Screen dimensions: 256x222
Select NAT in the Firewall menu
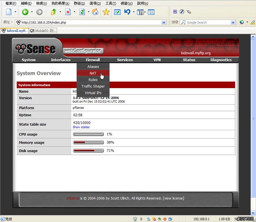click(93, 73)
